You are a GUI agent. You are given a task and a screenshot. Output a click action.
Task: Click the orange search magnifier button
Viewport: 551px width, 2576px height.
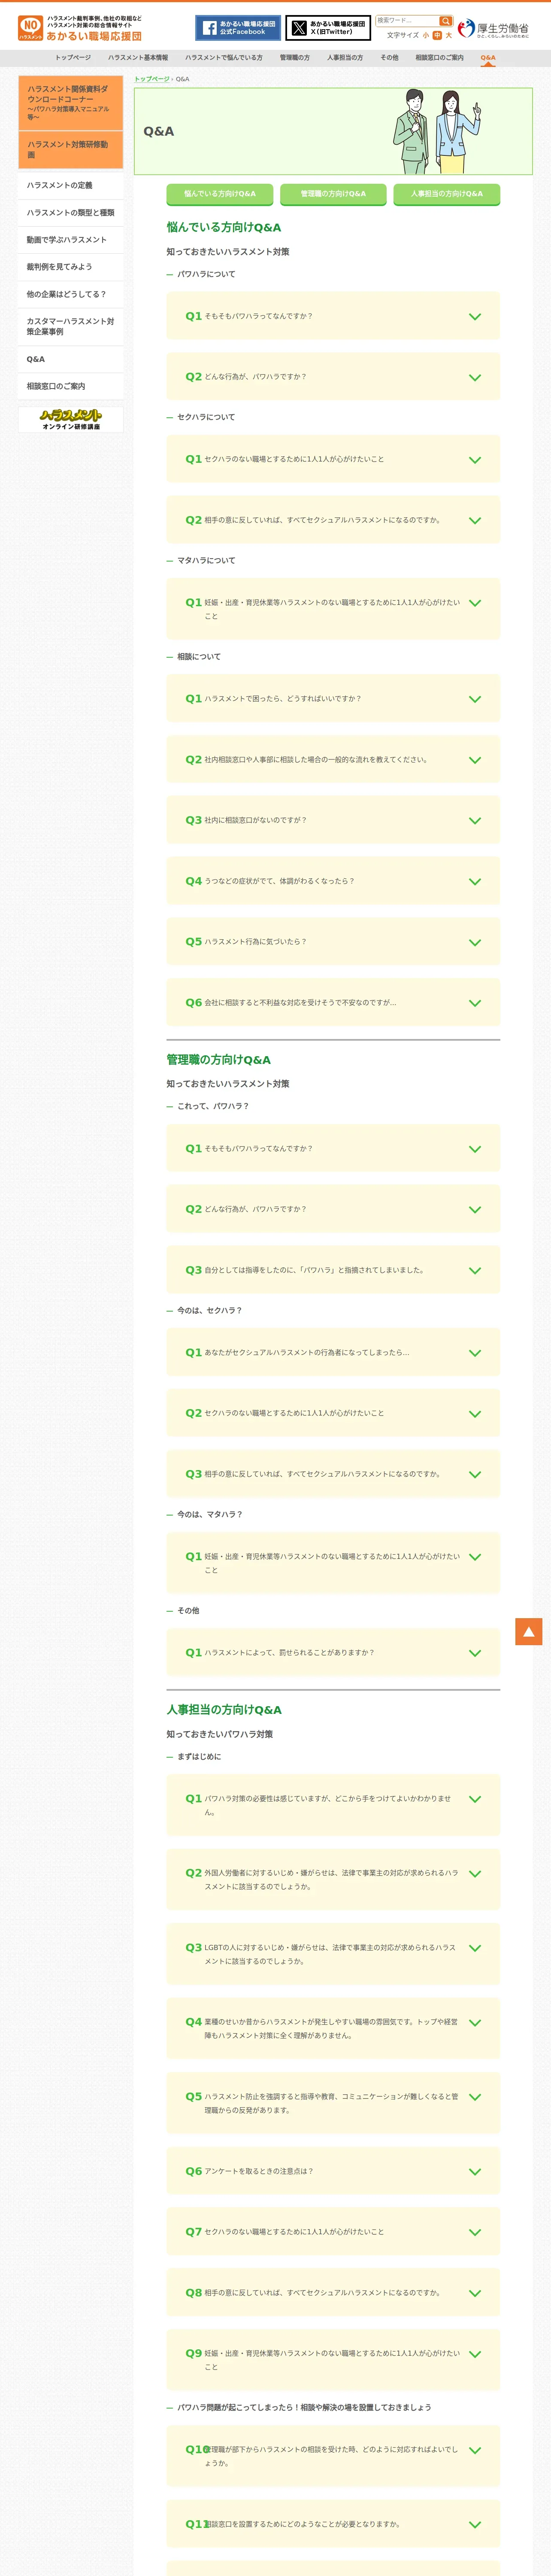click(446, 21)
